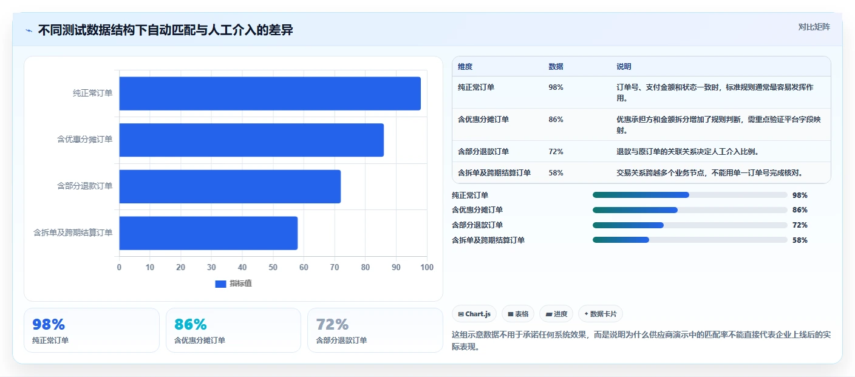Click the 含优惠分摊订单 label in the progress list

click(x=477, y=210)
